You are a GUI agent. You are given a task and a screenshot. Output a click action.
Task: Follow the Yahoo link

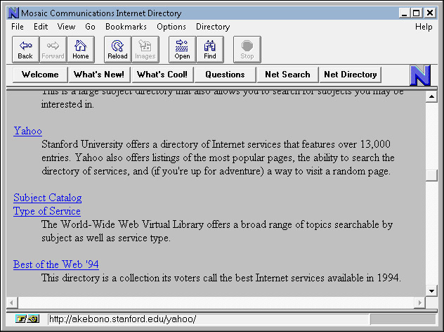click(x=28, y=131)
